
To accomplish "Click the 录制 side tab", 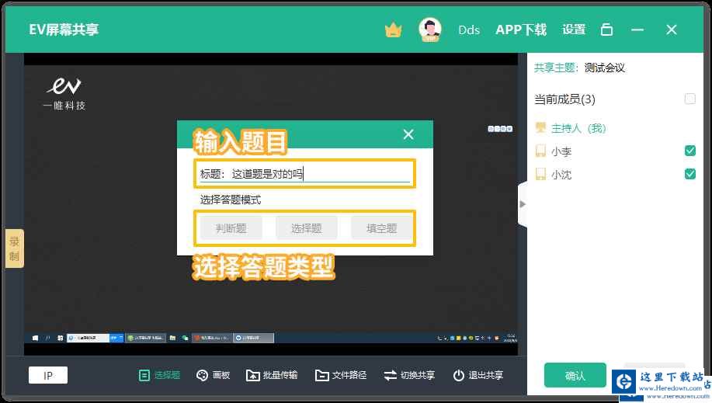I will click(x=14, y=248).
